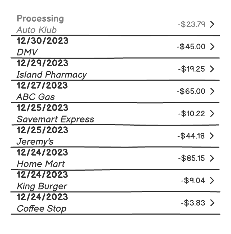Click the Home Mart chevron arrow

212,158
